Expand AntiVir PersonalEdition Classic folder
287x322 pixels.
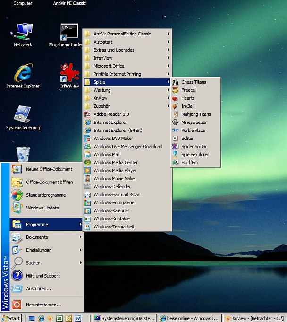127,34
